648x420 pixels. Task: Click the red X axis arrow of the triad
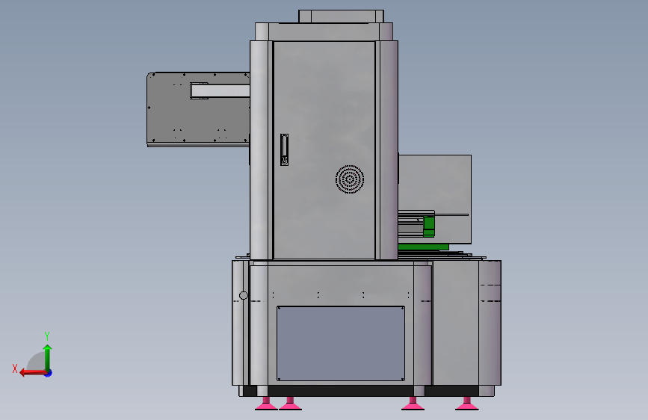32,373
